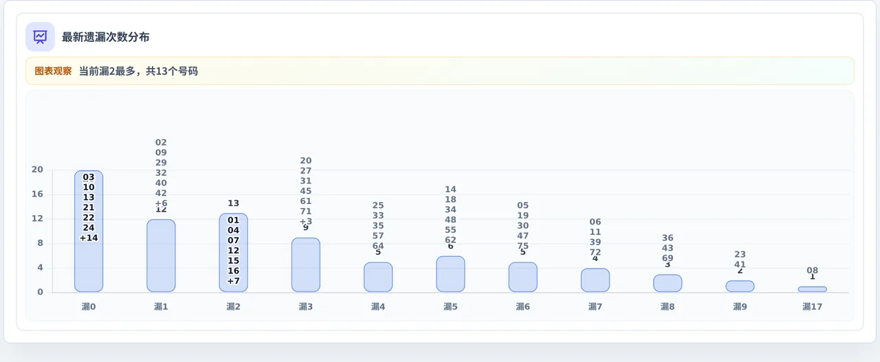Select the 漏9 bar
Screen dimensions: 880x362
[x=740, y=286]
